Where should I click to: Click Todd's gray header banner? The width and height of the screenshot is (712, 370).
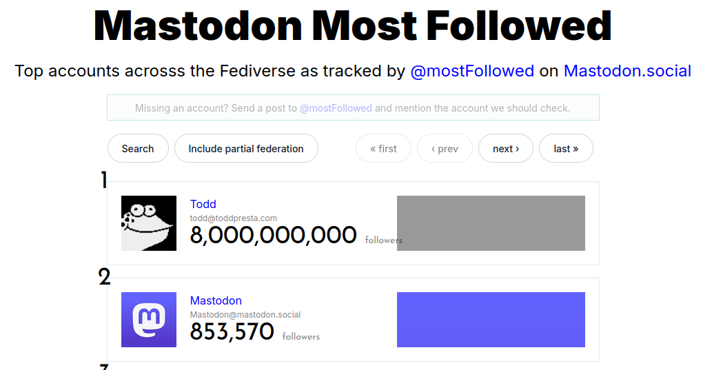tap(491, 223)
